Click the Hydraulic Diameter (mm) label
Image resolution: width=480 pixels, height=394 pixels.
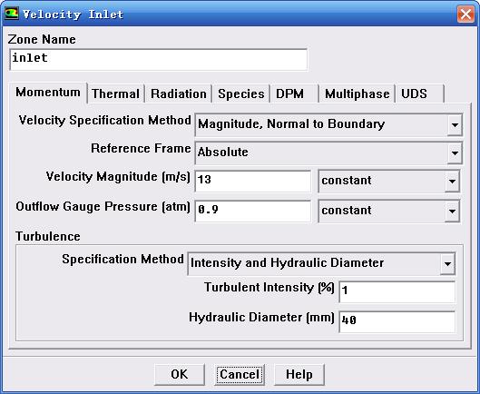pyautogui.click(x=261, y=318)
